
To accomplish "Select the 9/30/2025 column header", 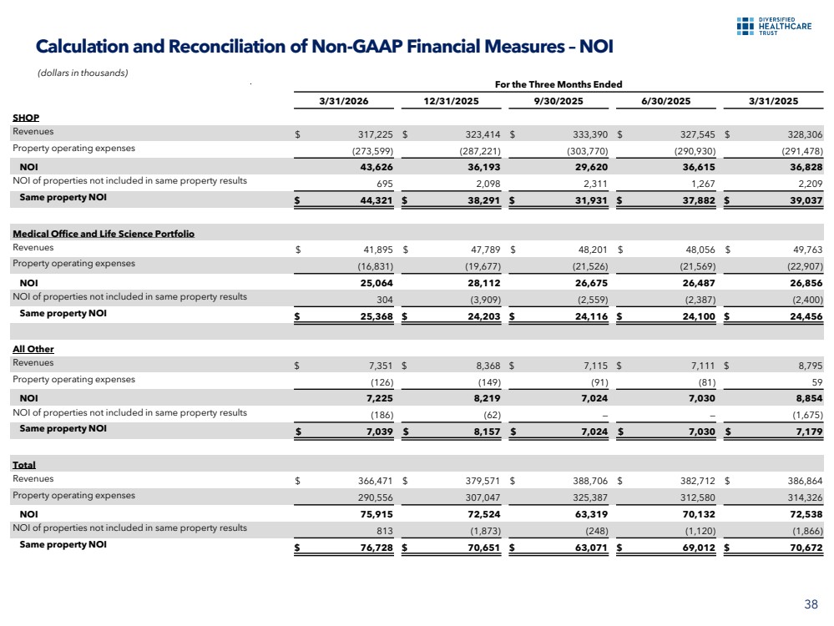I will click(559, 101).
